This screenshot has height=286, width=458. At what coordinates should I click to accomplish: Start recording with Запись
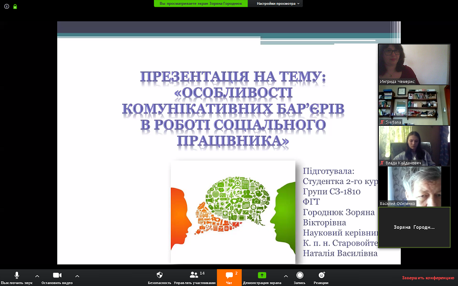click(300, 278)
